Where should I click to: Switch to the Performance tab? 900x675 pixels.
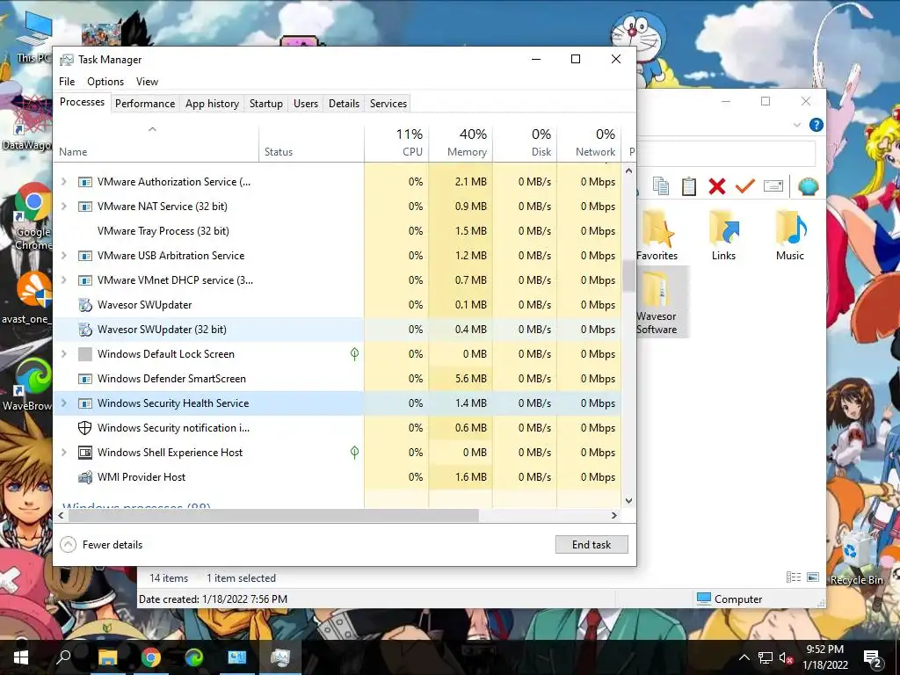point(145,104)
